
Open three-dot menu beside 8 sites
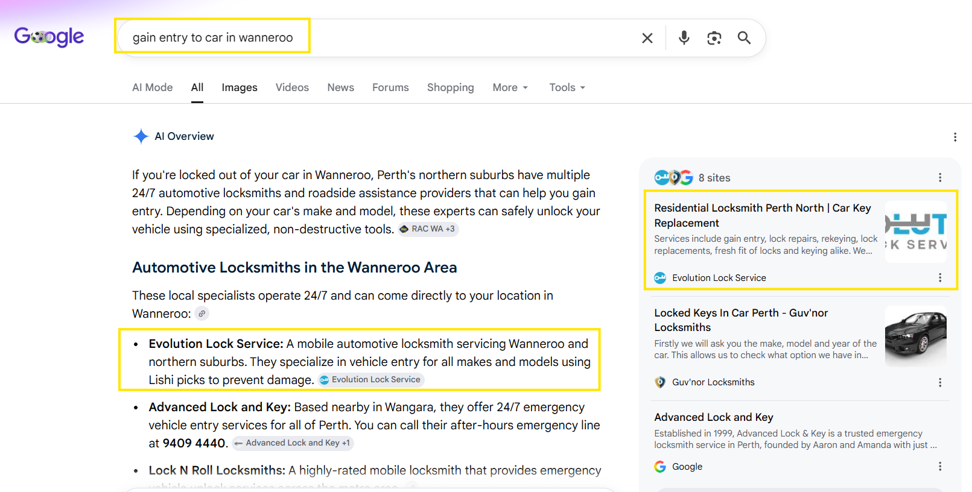[940, 177]
